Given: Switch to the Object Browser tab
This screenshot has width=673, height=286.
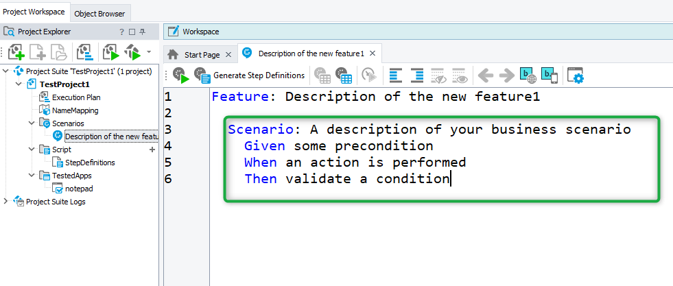Looking at the screenshot, I should [x=99, y=13].
